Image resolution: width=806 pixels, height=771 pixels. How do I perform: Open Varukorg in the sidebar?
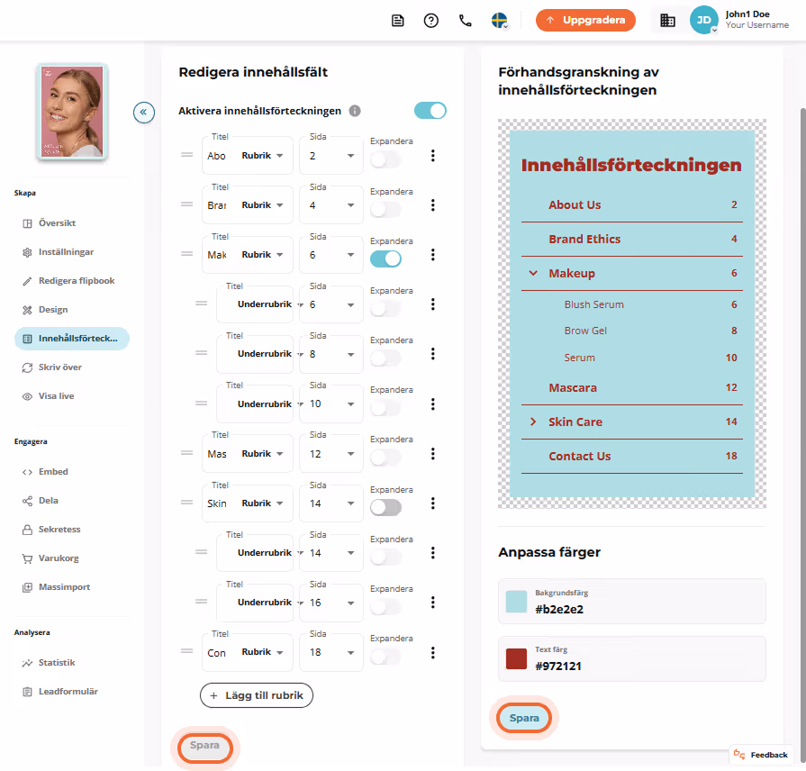(58, 558)
